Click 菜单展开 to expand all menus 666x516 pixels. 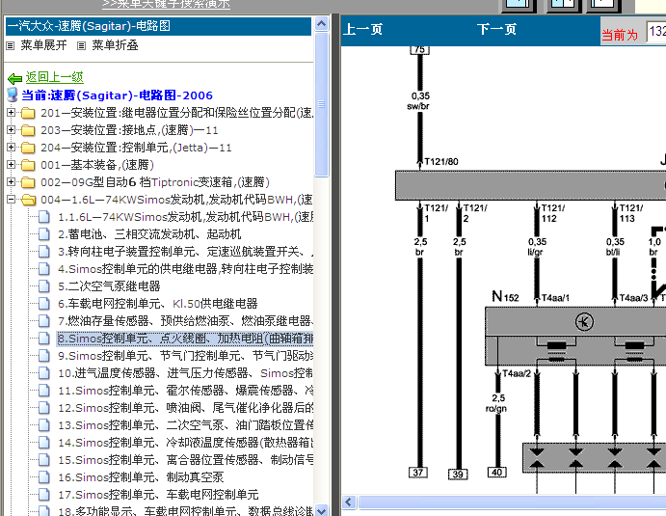(43, 45)
